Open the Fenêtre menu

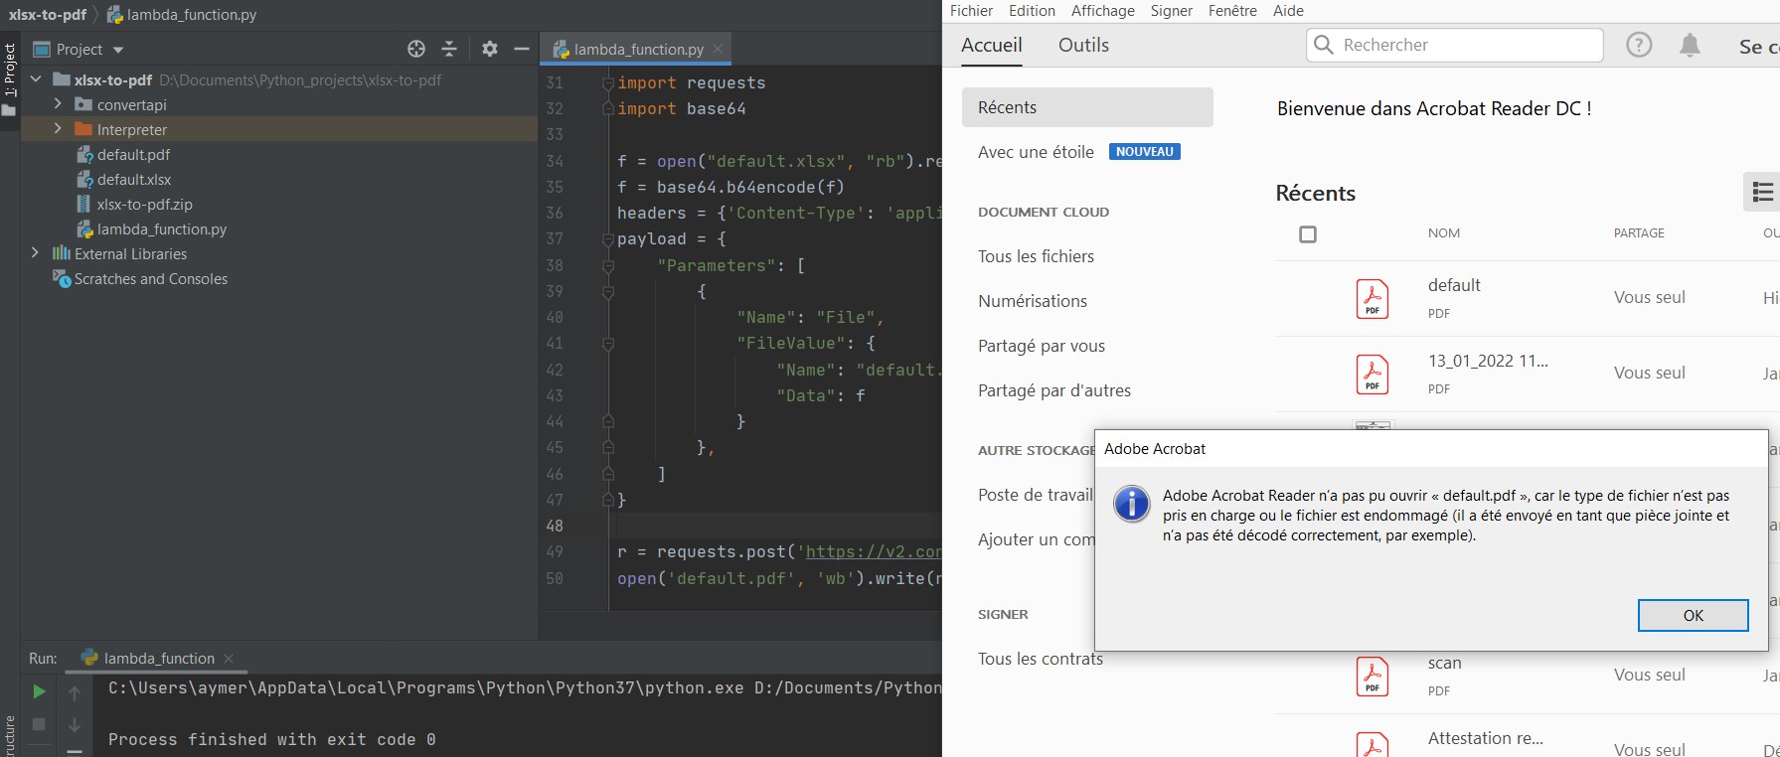(x=1232, y=11)
